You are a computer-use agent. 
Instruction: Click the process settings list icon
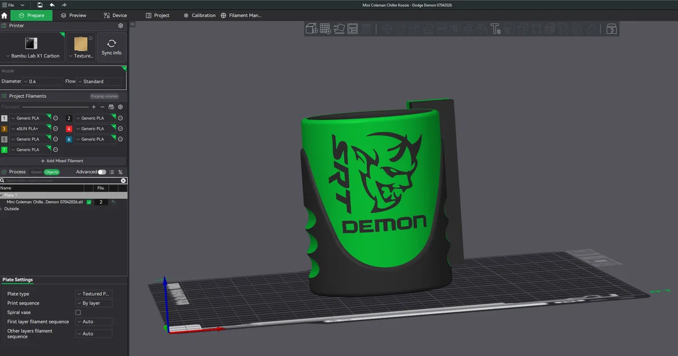(x=111, y=172)
